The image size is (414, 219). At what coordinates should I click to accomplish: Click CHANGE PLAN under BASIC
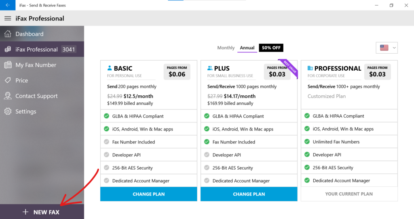click(149, 194)
